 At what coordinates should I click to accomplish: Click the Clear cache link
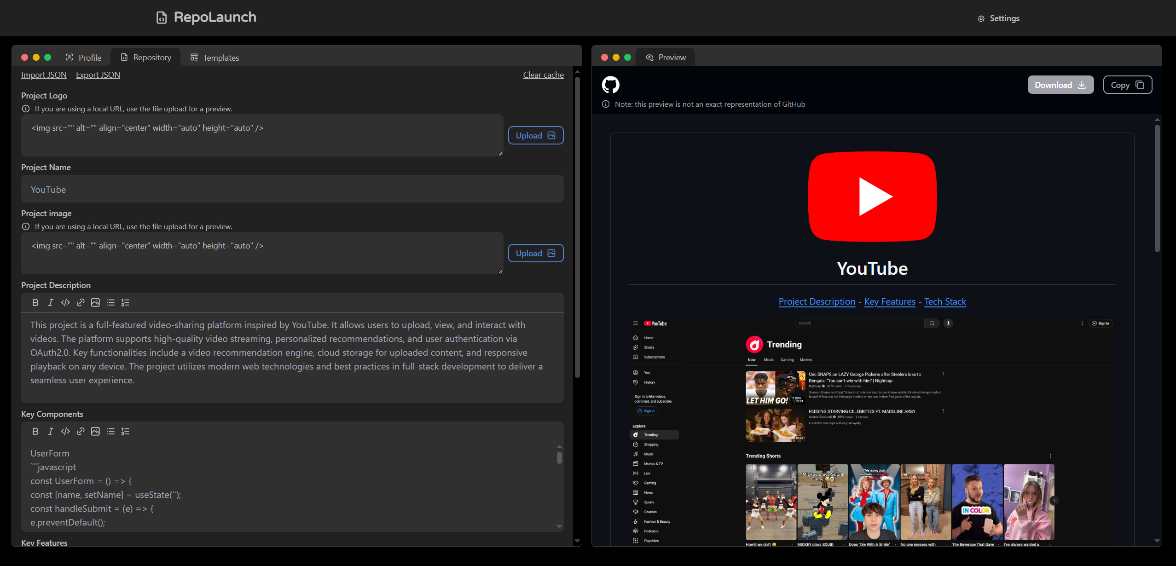coord(543,75)
